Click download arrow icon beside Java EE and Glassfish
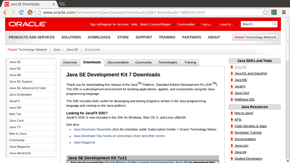 tap(232, 74)
